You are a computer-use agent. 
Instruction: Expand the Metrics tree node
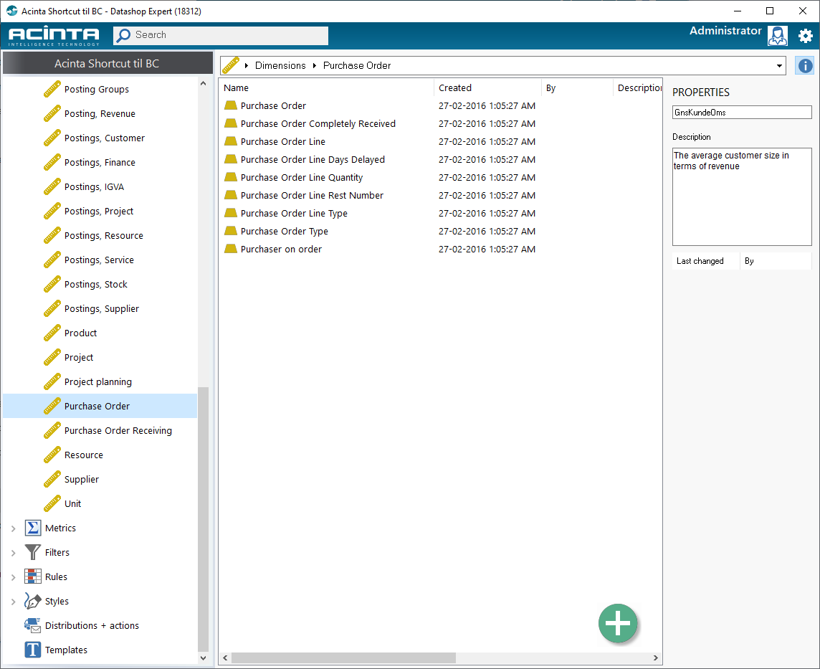(x=13, y=528)
